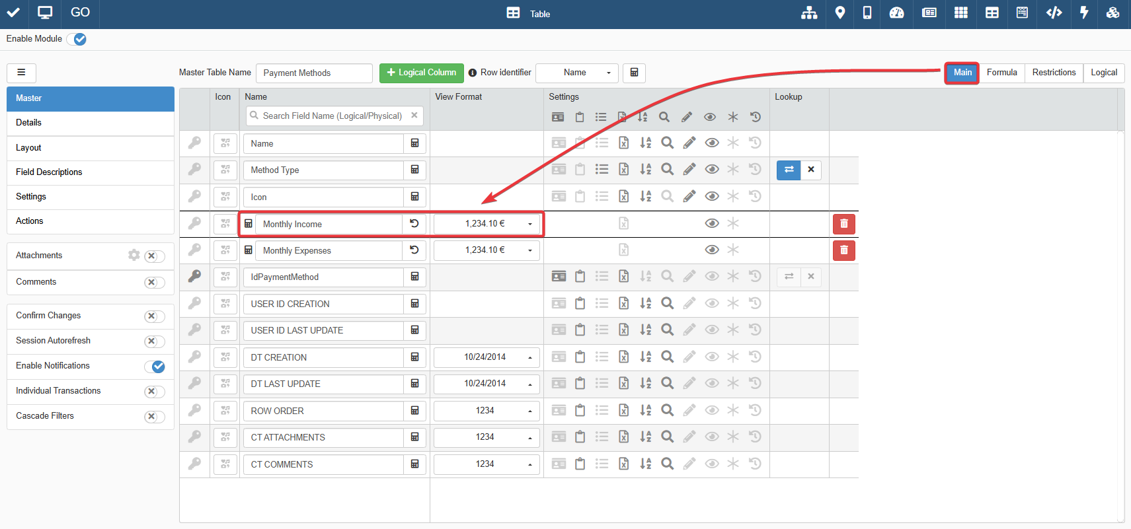
Task: Click the calculator icon in Name field row
Action: click(414, 143)
